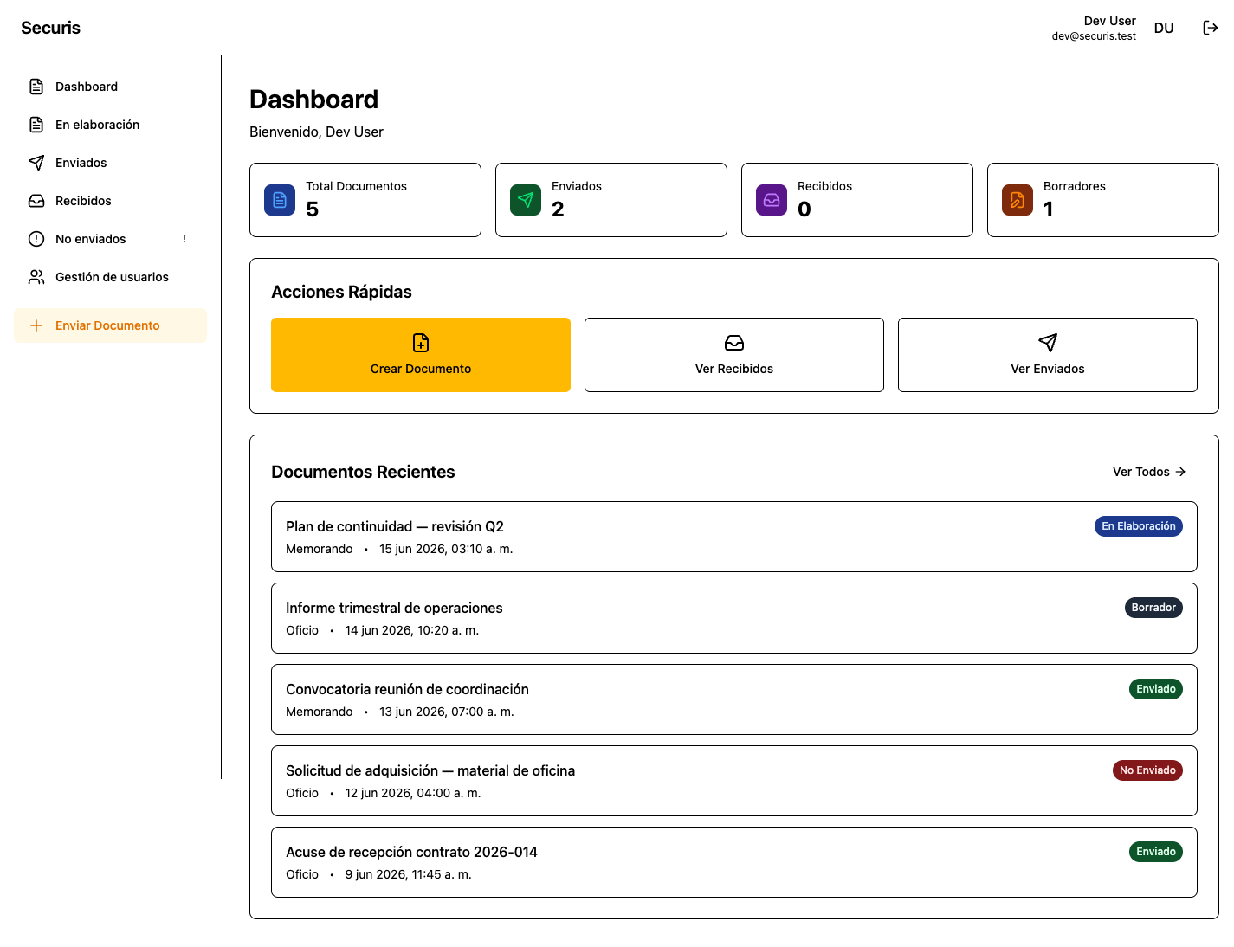The image size is (1234, 947).
Task: Click the Recibidos inbox sidebar icon
Action: tap(36, 201)
